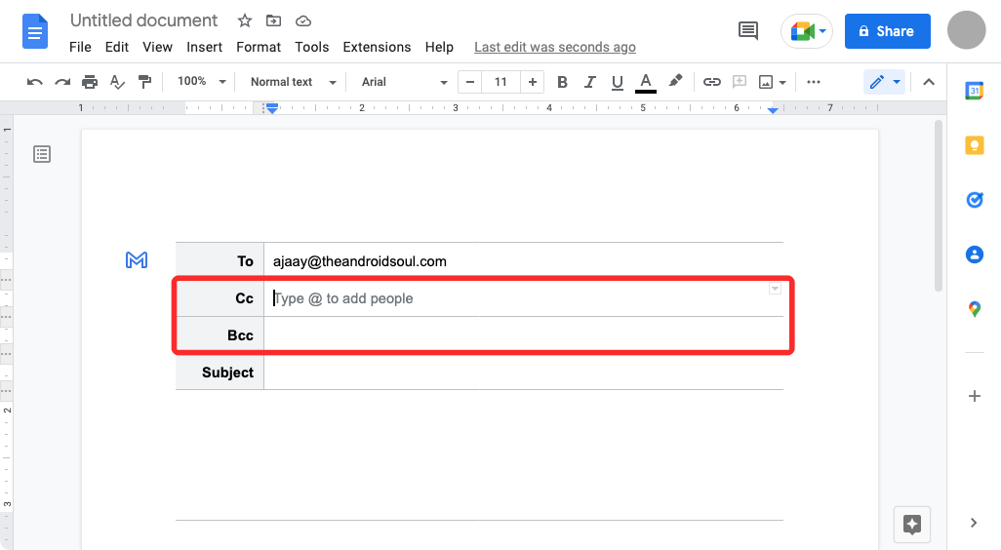This screenshot has width=1001, height=550.
Task: Open the Format menu
Action: click(x=259, y=47)
